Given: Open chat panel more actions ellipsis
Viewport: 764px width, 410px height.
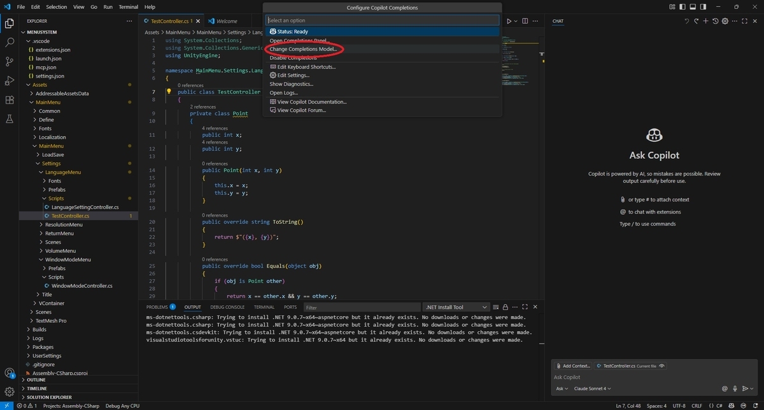Looking at the screenshot, I should pos(735,21).
